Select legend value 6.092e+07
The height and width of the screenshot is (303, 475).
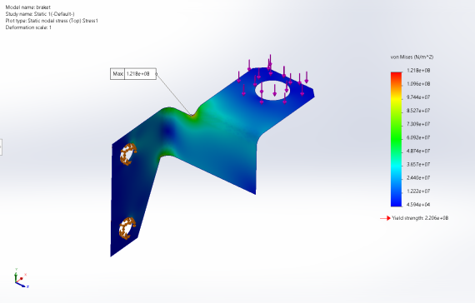click(418, 137)
